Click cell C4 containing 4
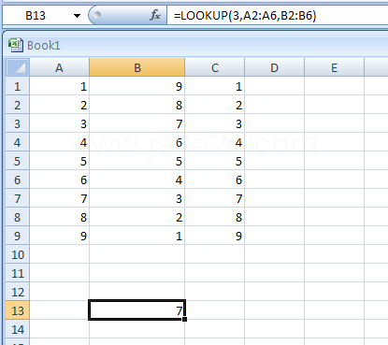This screenshot has height=345, width=388. tap(215, 142)
